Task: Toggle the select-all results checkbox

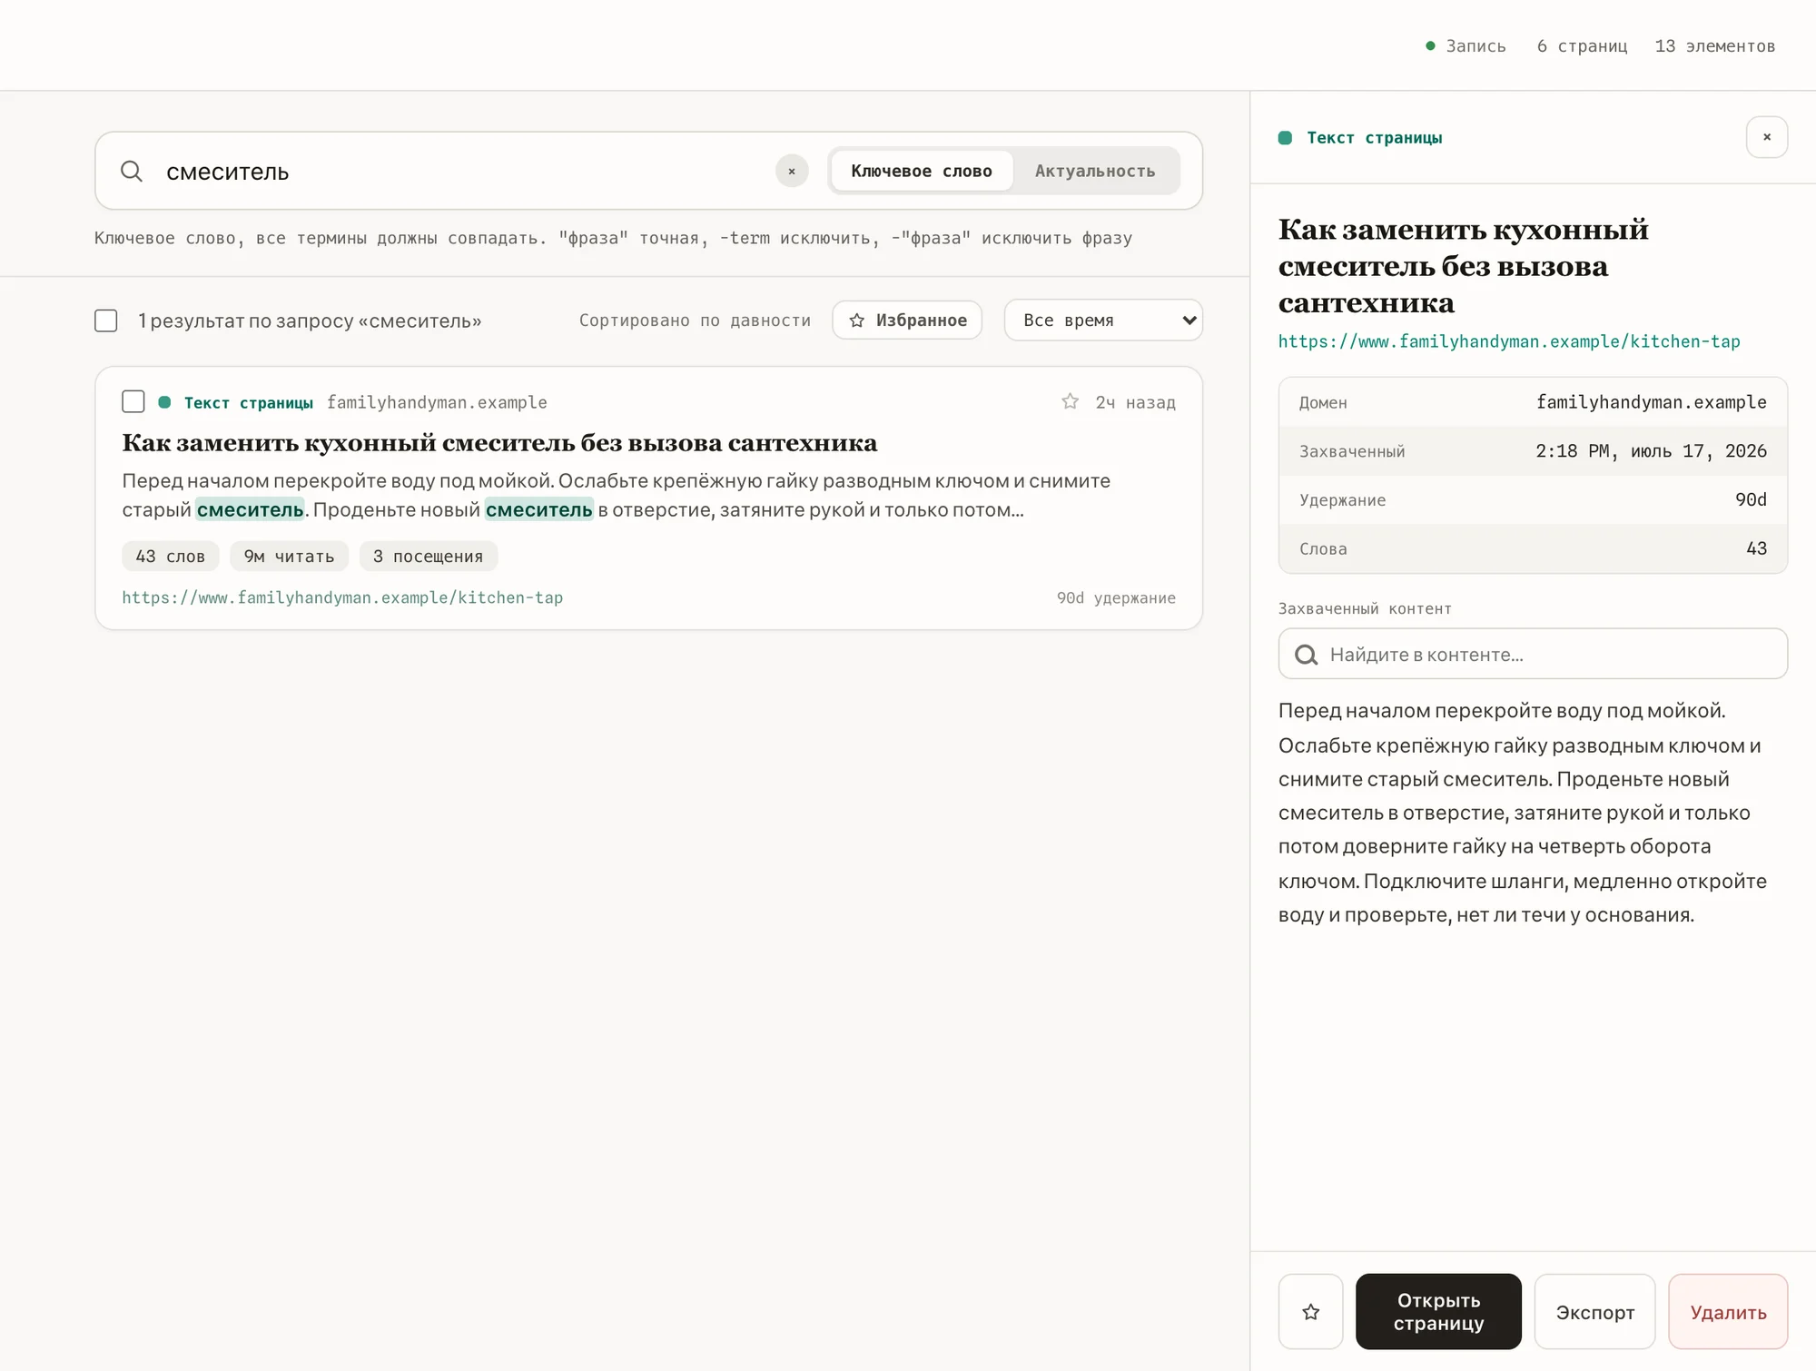Action: point(106,321)
